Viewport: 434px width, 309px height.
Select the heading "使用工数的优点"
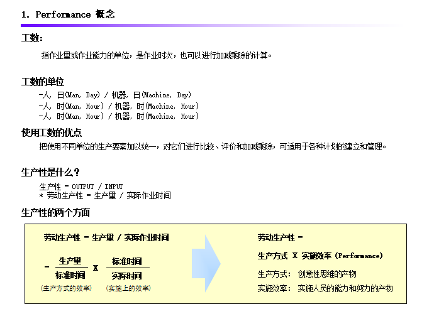click(52, 133)
